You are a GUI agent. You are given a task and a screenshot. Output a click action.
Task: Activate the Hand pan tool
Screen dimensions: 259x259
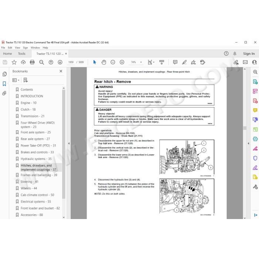point(104,62)
